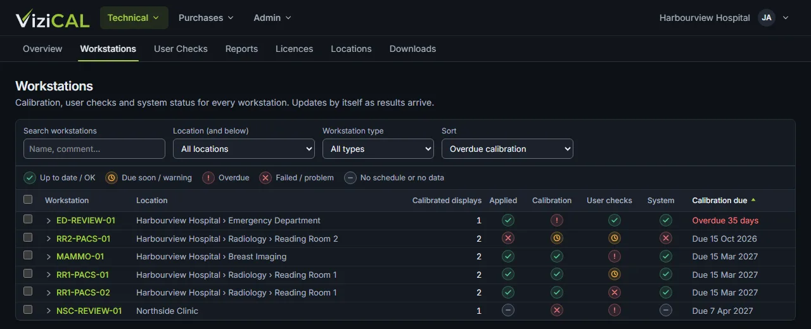Click RR2-PACS-01 System failed icon
The image size is (811, 329).
click(x=666, y=239)
